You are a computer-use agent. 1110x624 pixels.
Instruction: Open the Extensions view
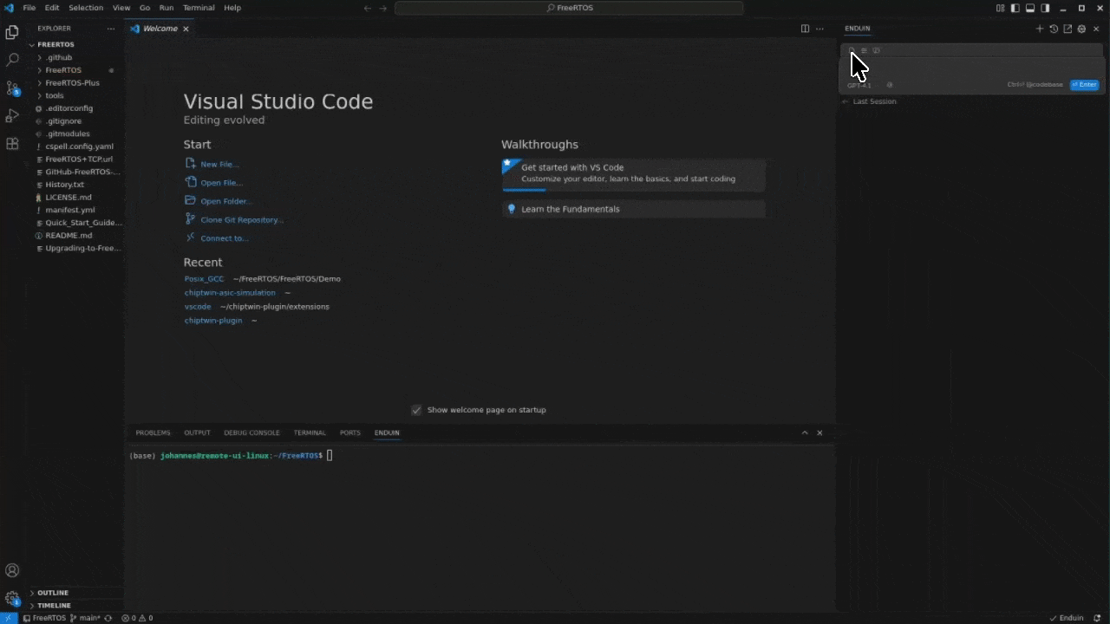[12, 143]
